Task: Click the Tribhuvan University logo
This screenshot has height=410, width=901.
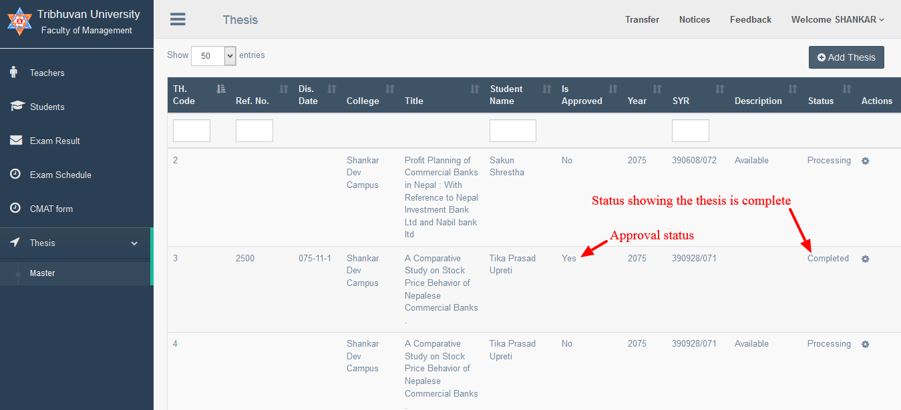Action: pos(19,22)
